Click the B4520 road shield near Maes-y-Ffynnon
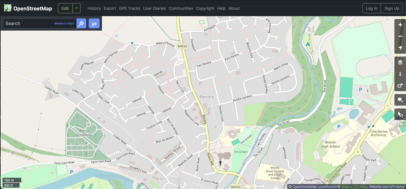Viewport: 406px width, 189px height. pyautogui.click(x=182, y=46)
